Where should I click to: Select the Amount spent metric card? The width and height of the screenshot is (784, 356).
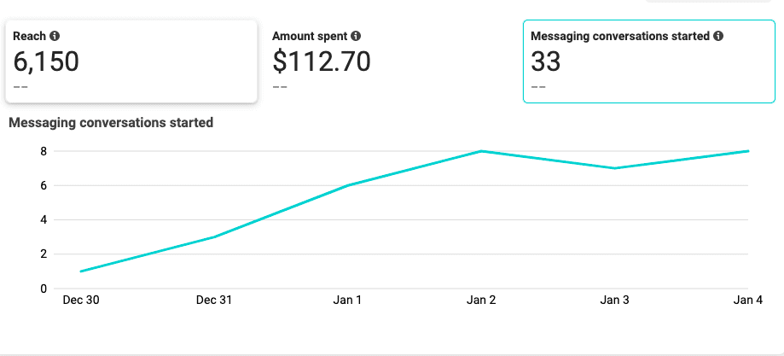tap(390, 61)
